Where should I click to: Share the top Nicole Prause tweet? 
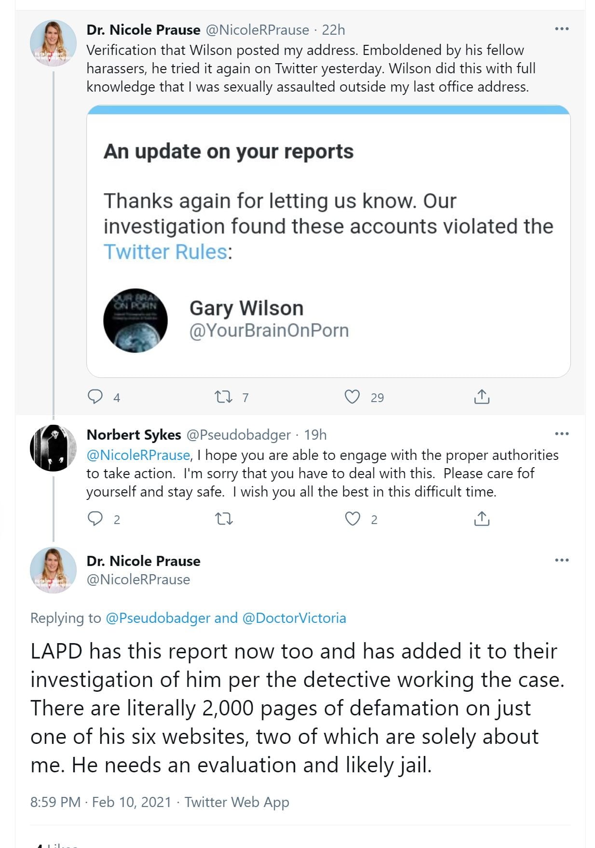[x=482, y=397]
